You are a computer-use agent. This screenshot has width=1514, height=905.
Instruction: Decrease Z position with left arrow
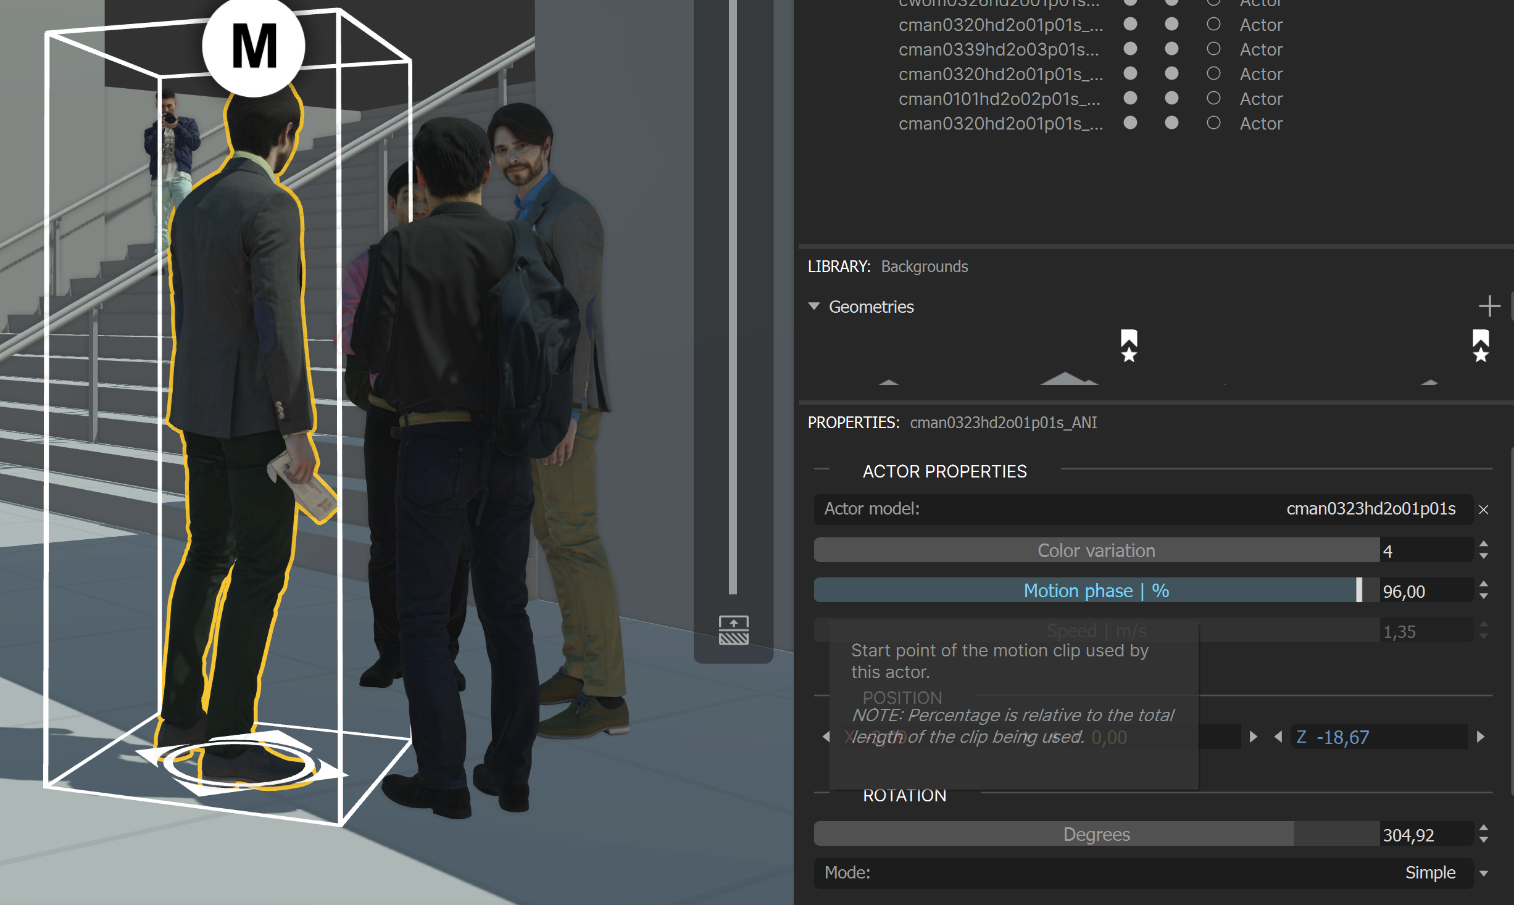tap(1278, 737)
